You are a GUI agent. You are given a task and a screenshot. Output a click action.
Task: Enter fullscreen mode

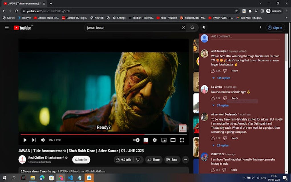[182, 140]
